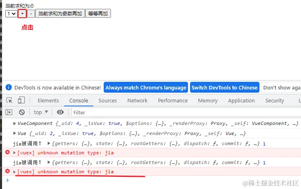Show console sidebar panel icon

pyautogui.click(x=9, y=112)
